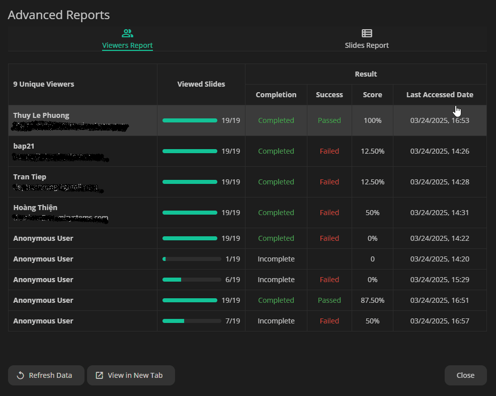Click the Tran Tiep viewer name
The image size is (496, 396).
point(30,177)
